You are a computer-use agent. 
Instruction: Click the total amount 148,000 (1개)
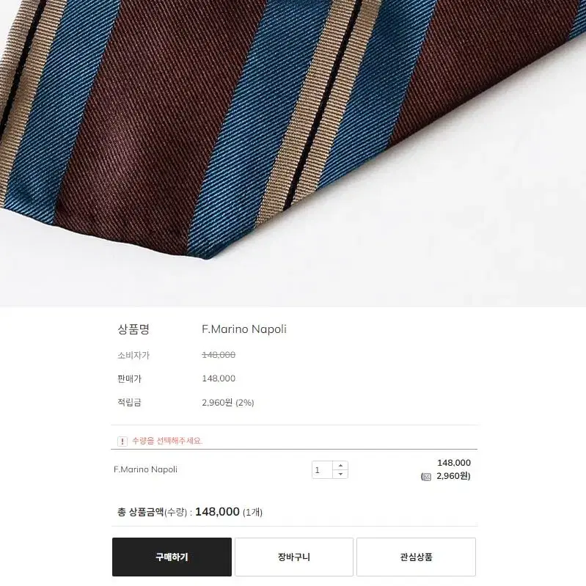point(229,512)
